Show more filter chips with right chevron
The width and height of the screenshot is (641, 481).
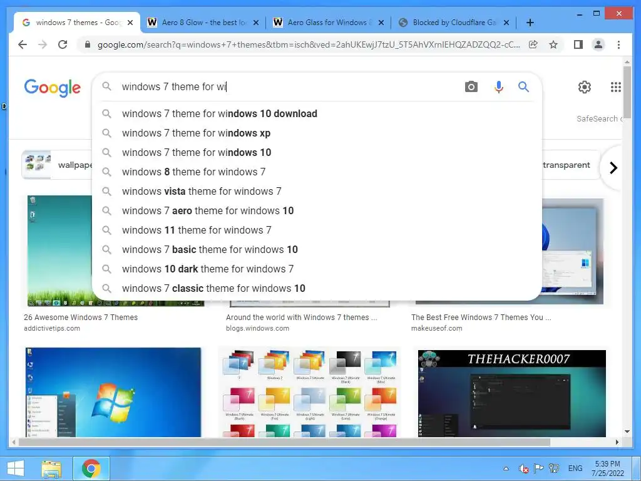[x=613, y=168]
